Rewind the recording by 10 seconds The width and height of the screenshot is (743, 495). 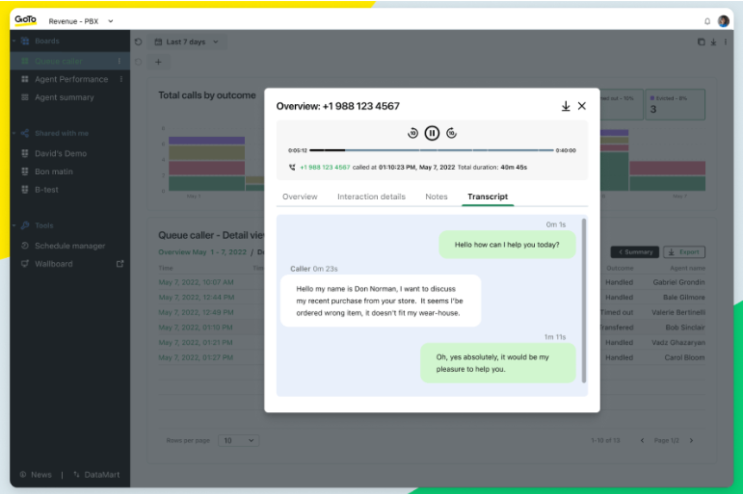coord(412,133)
